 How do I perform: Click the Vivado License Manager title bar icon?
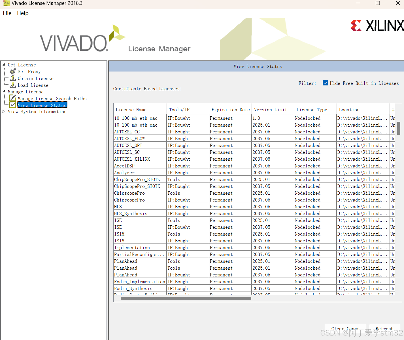[x=7, y=3]
